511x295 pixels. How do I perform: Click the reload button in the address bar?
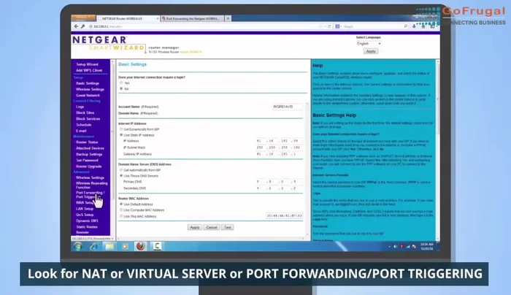click(x=329, y=26)
